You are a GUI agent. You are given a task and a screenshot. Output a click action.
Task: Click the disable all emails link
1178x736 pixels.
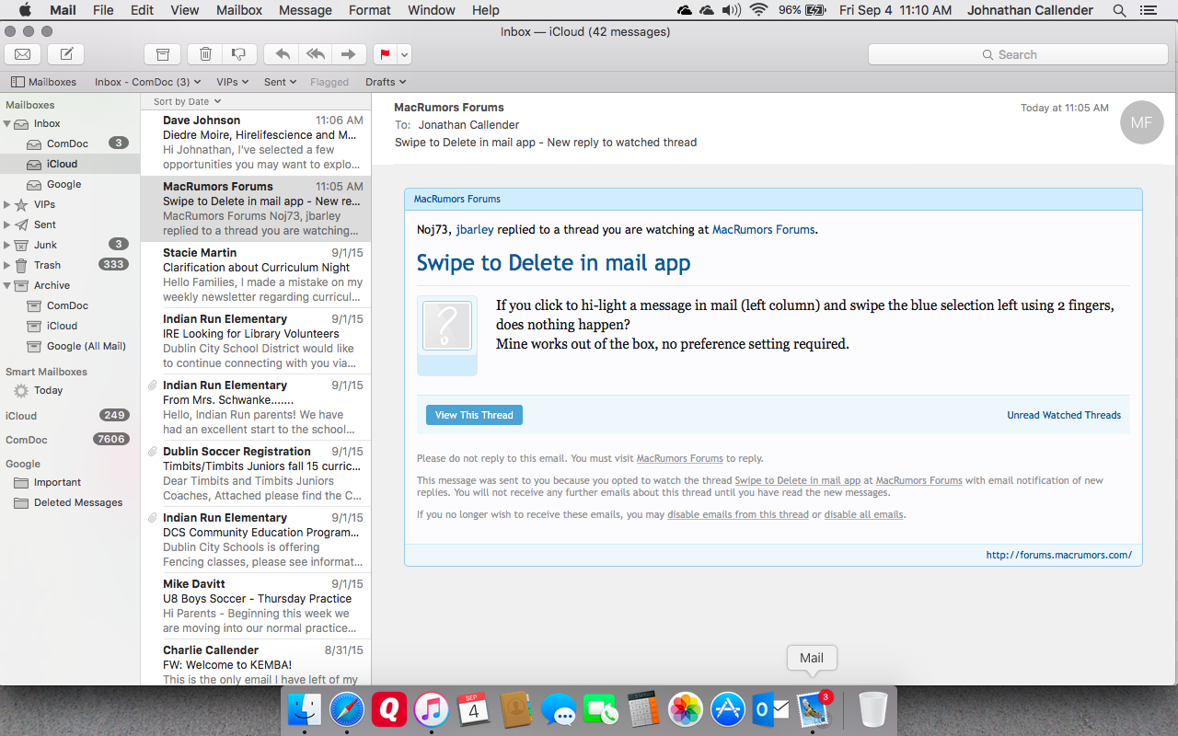tap(863, 514)
